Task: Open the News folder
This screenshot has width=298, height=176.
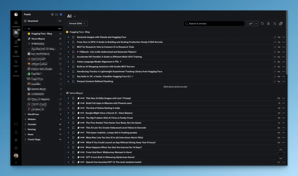Action: [42, 134]
